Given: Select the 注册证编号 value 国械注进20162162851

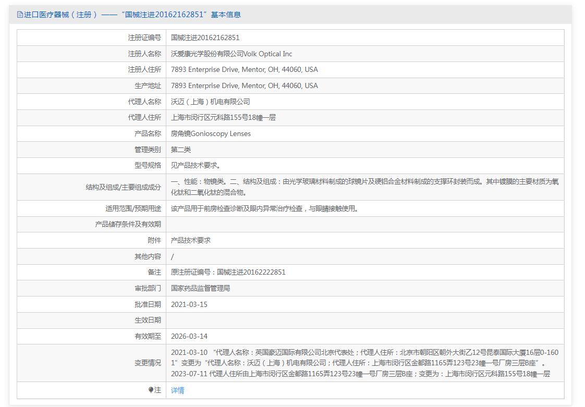Looking at the screenshot, I should click(205, 38).
